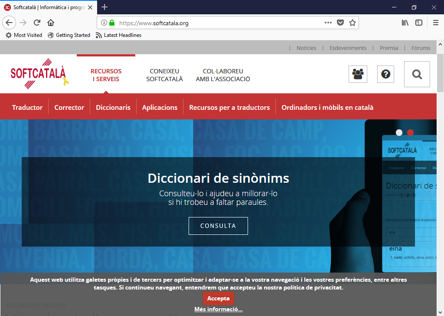Open the Firefox hamburger menu
Screen dimensions: 444x316
coord(435,23)
